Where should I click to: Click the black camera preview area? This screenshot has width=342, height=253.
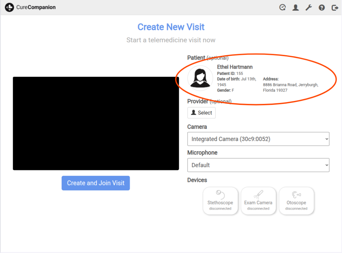[96, 123]
